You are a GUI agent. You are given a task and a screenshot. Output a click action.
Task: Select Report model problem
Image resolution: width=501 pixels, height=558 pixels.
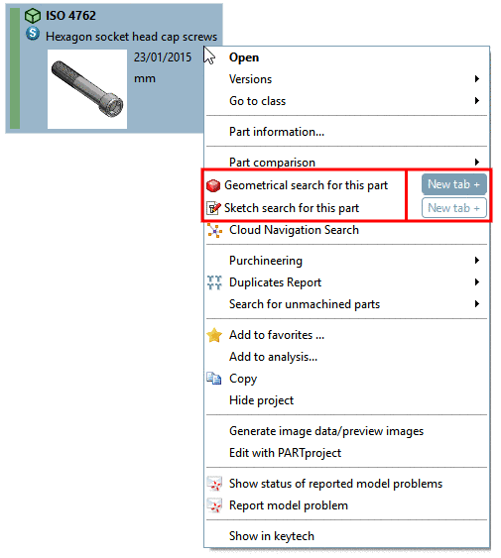[289, 505]
